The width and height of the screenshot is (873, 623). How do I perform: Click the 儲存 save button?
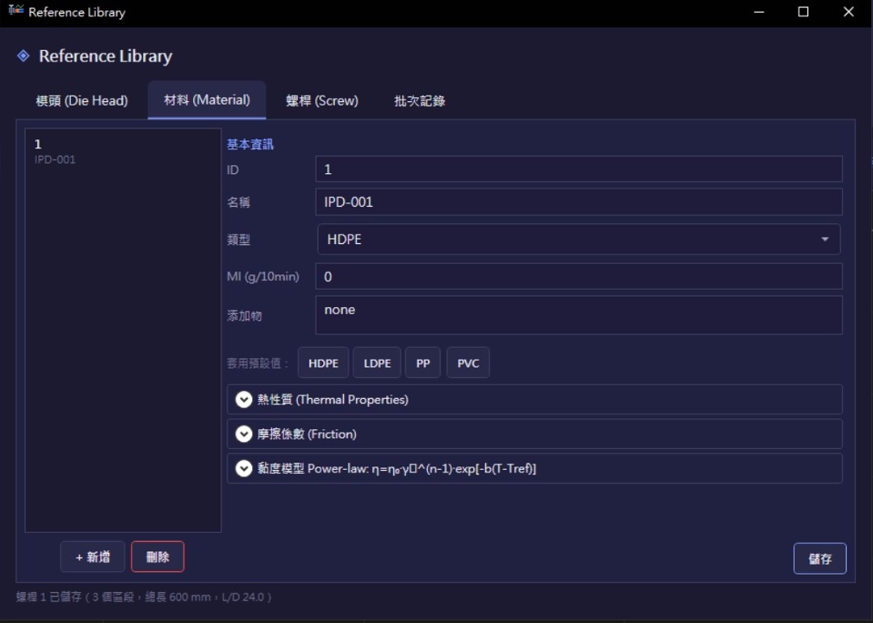[819, 558]
